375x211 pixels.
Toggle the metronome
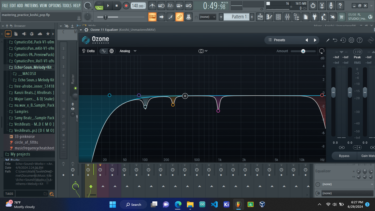click(152, 5)
